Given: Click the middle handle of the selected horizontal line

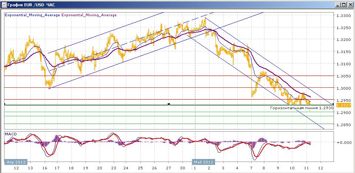Looking at the screenshot, I should tap(169, 104).
